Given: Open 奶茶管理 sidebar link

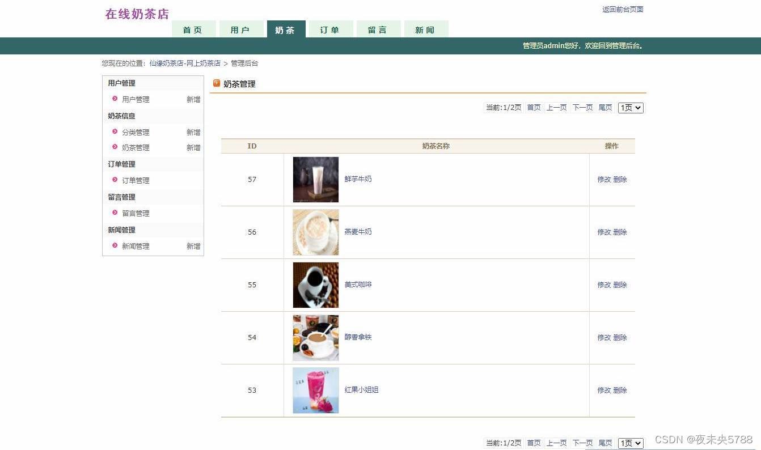Looking at the screenshot, I should [136, 147].
